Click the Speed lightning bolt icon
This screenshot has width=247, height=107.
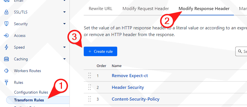click(6, 47)
